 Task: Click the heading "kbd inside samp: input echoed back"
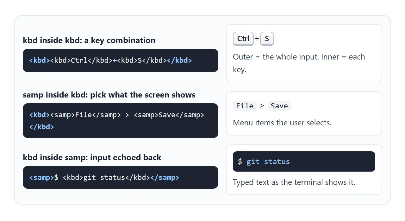point(92,157)
